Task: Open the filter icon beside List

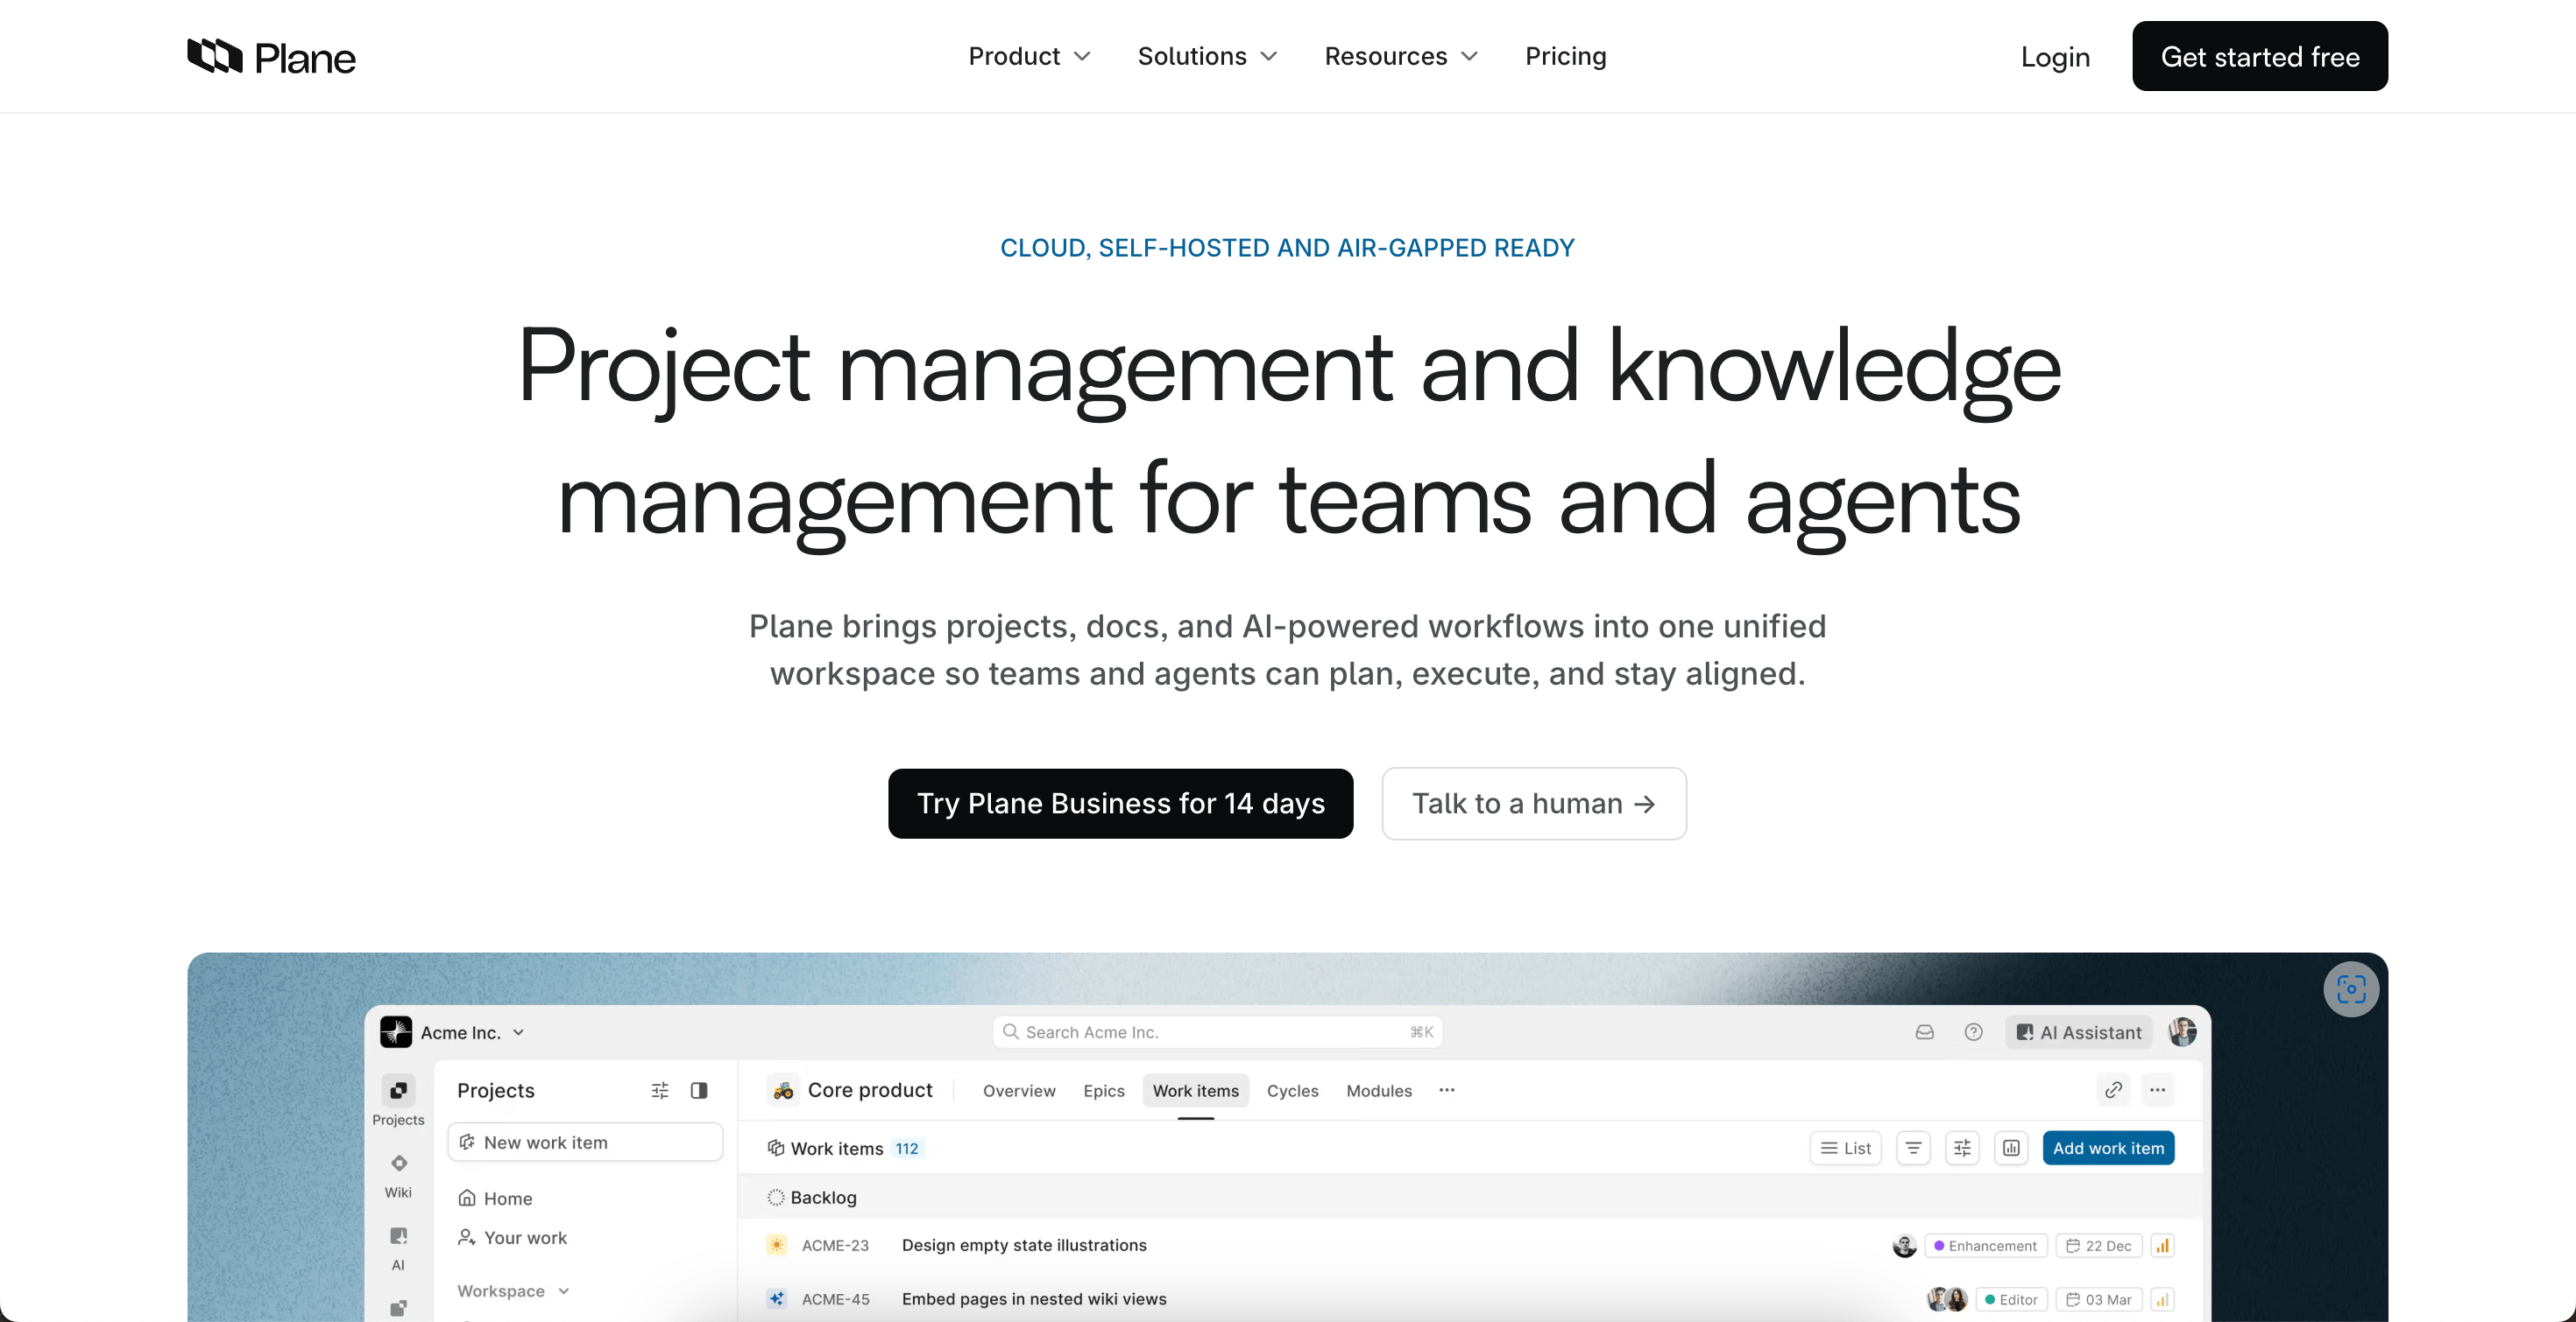Action: point(1913,1148)
